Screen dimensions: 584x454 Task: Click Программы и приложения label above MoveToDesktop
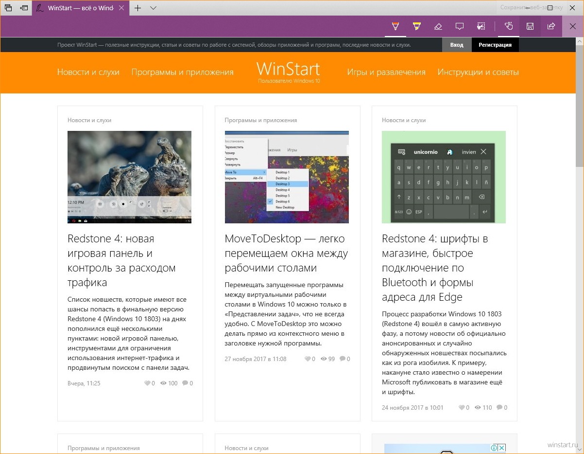pos(261,120)
